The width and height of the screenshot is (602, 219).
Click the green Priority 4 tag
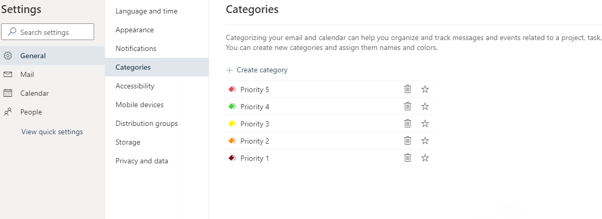[x=232, y=107]
